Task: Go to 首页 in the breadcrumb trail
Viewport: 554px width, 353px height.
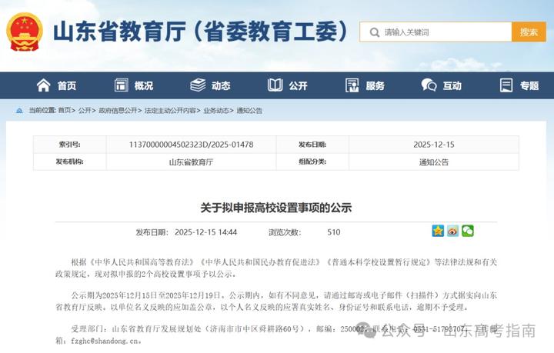Action: (65, 111)
